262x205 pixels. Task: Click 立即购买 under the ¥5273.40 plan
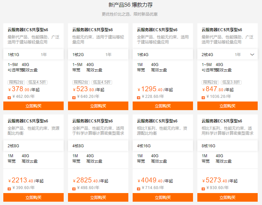(228, 197)
